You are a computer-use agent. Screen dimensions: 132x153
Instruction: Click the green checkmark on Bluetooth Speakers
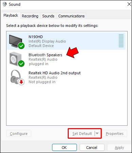point(21,64)
